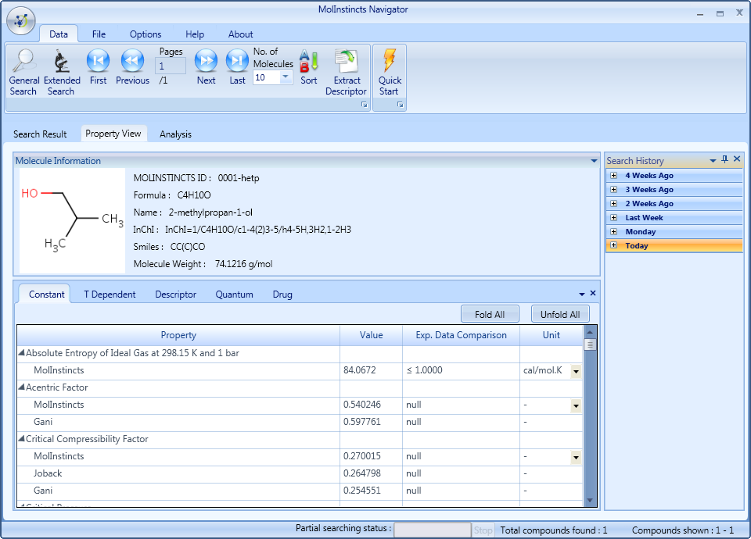The height and width of the screenshot is (539, 751).
Task: Open Options ribbon tab
Action: (146, 34)
